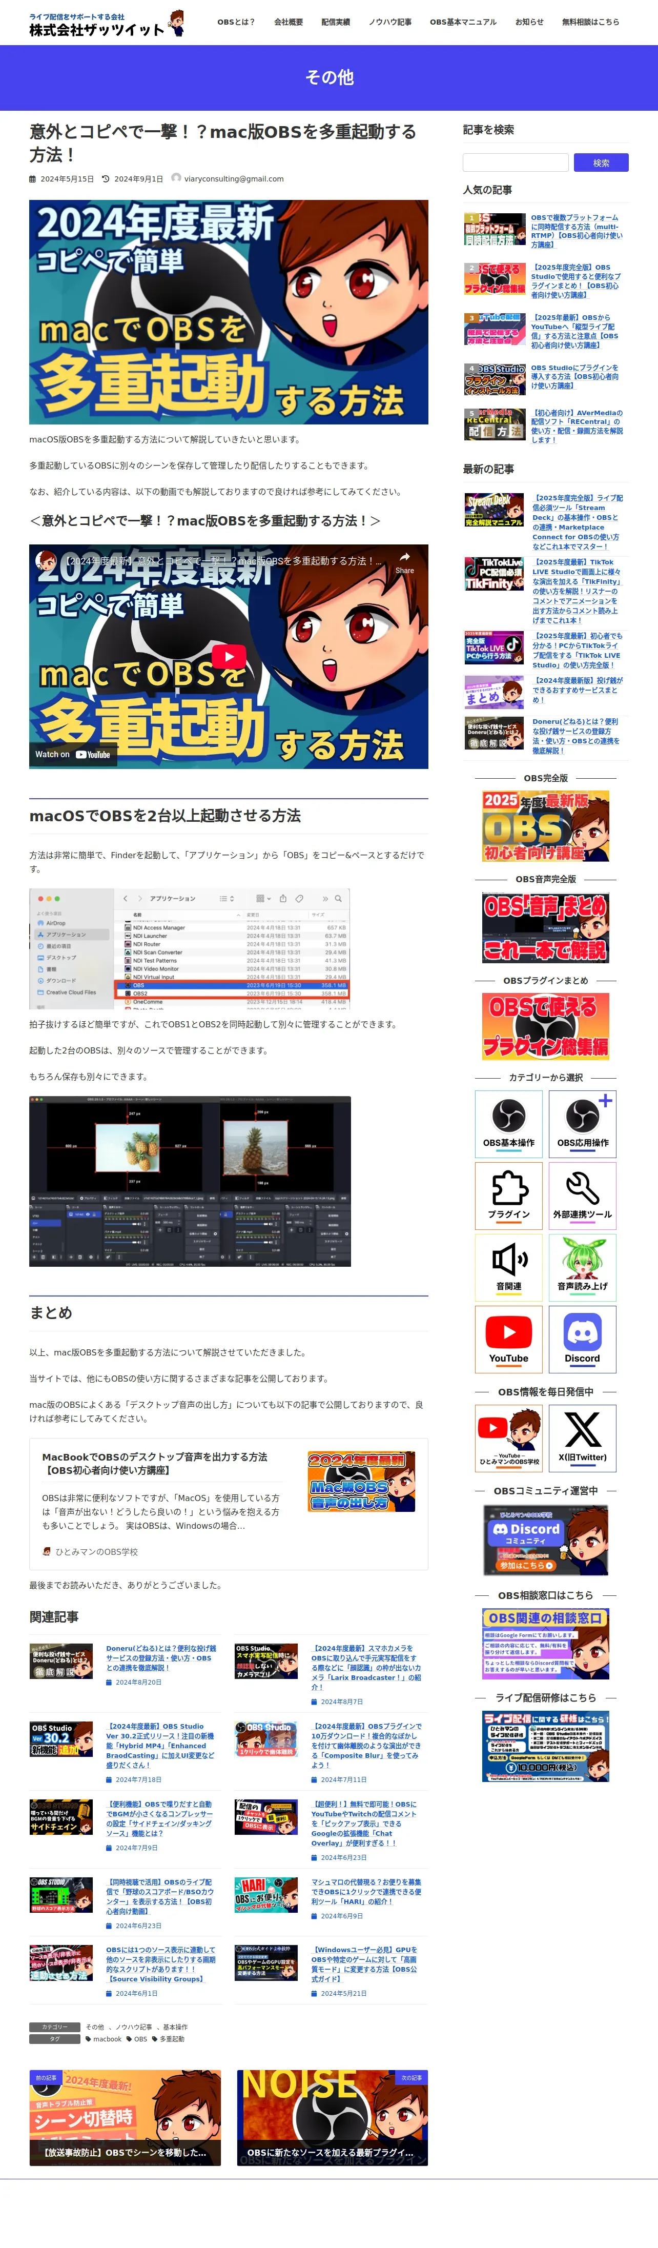Open latest article on TikFinity for TikTok LIVE
Viewport: 658px width, 2248px height.
pos(576,592)
